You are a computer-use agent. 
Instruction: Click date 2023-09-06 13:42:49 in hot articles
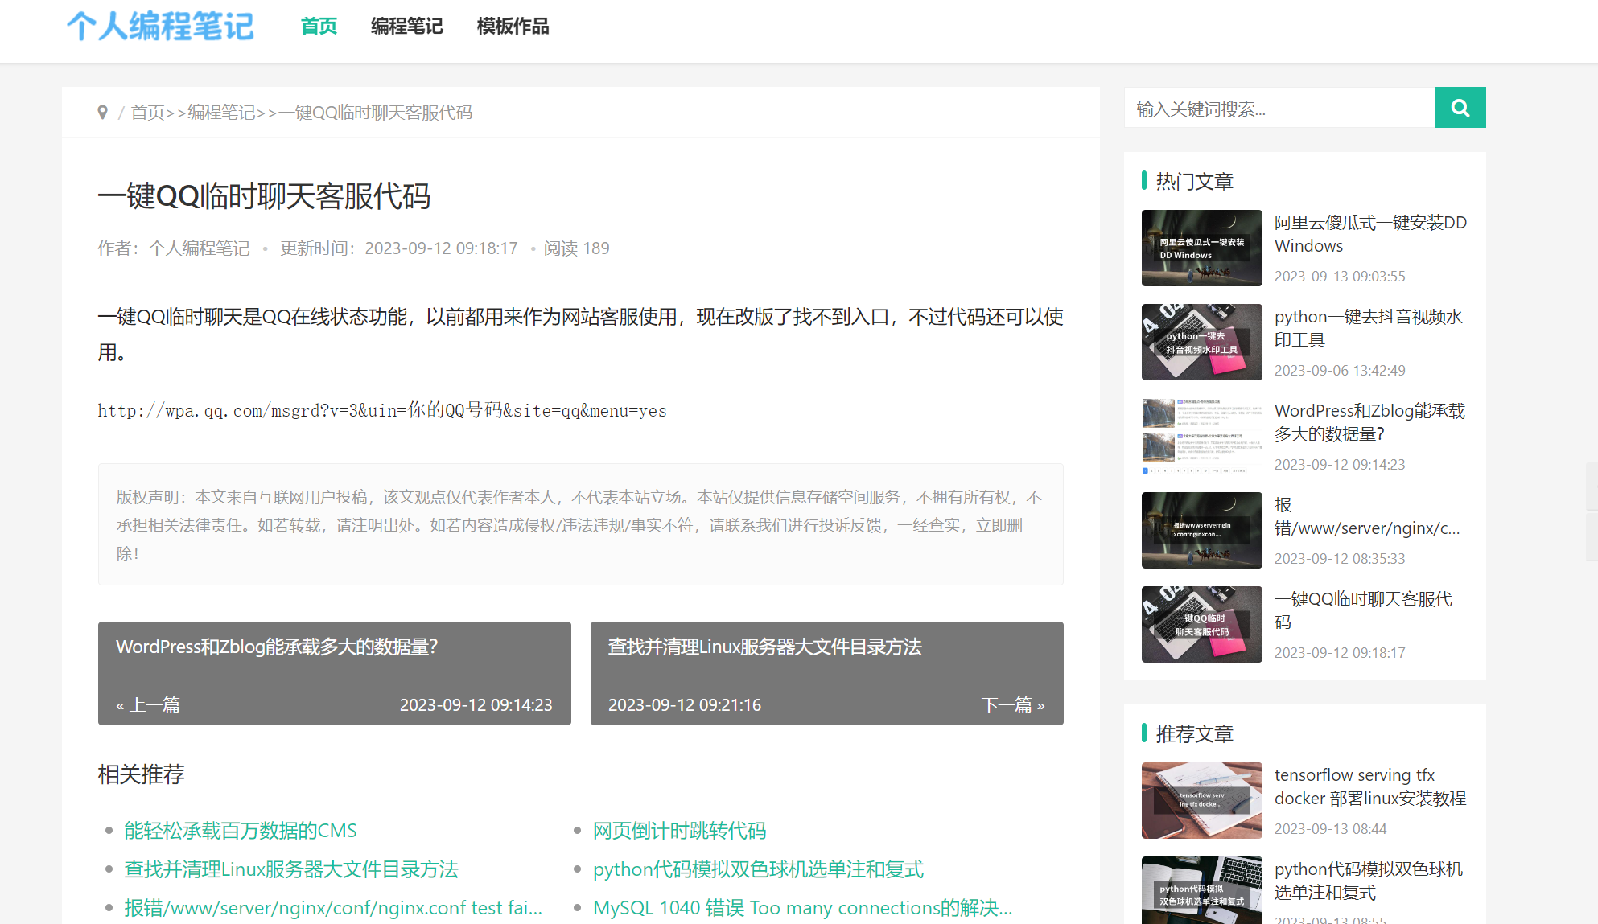tap(1340, 371)
